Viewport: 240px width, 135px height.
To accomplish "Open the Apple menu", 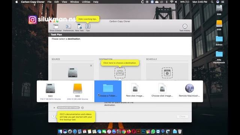I will (16, 2).
